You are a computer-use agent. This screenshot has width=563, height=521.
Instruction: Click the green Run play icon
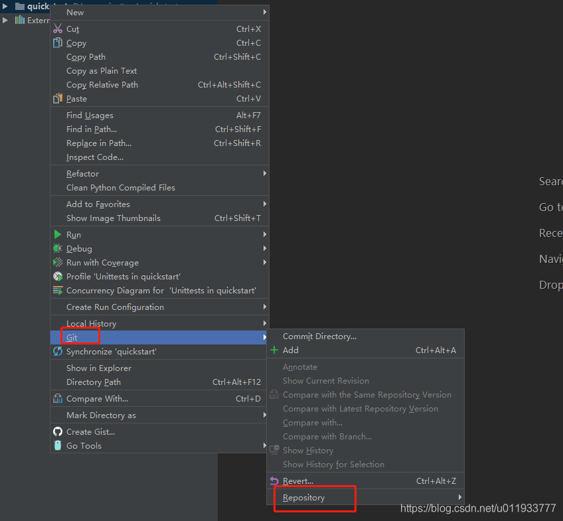pos(58,234)
